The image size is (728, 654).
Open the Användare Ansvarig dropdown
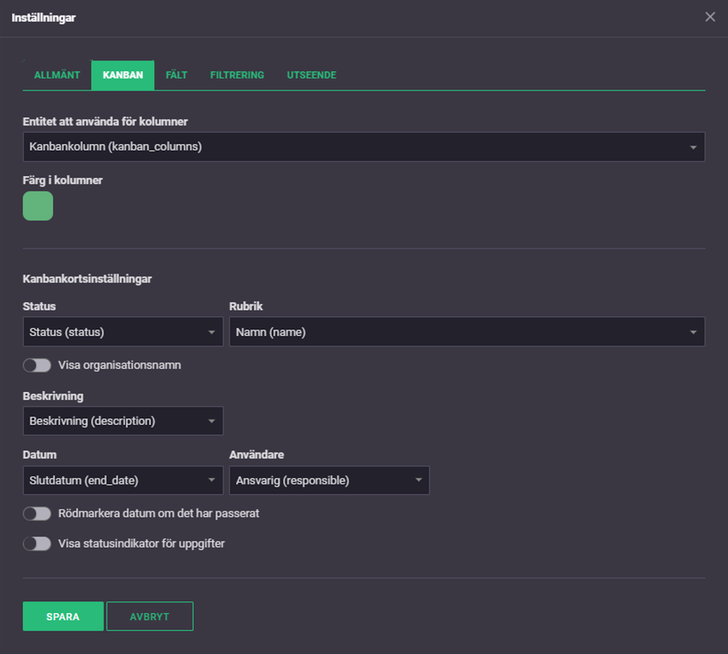click(x=329, y=480)
